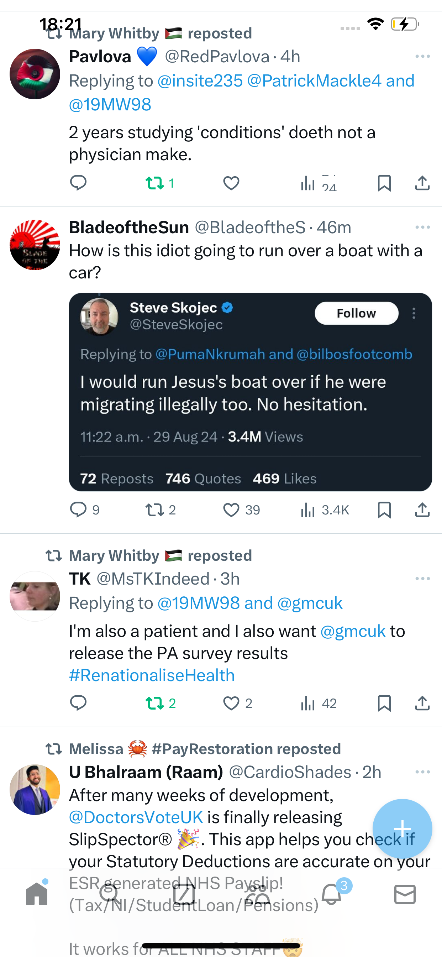This screenshot has height=957, width=442.
Task: View analytics showing 3.4K views
Action: (325, 510)
